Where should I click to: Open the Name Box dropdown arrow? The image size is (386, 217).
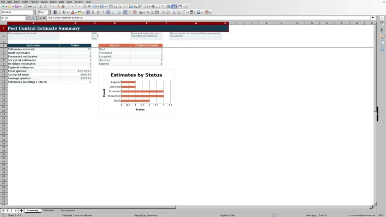click(26, 18)
